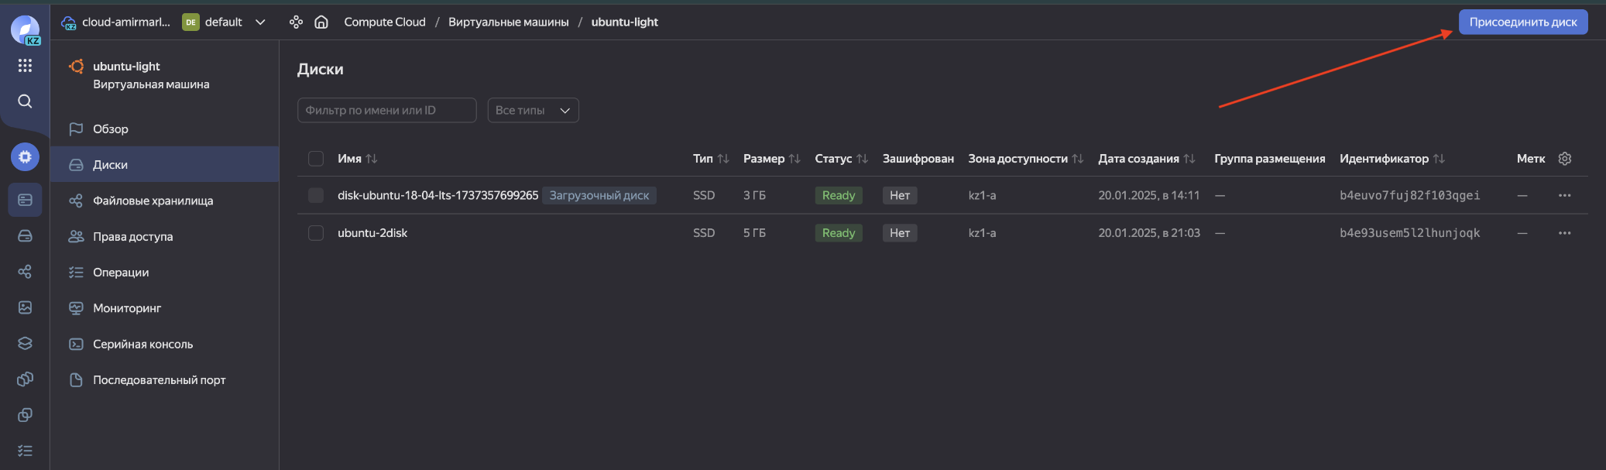Open 'Обзор' in the VM sidebar
Screen dimensions: 1606x470
pyautogui.click(x=111, y=129)
